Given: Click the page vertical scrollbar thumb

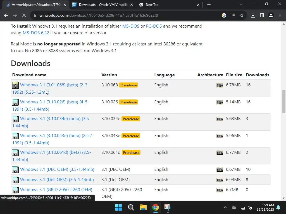Looking at the screenshot, I should pyautogui.click(x=284, y=102).
